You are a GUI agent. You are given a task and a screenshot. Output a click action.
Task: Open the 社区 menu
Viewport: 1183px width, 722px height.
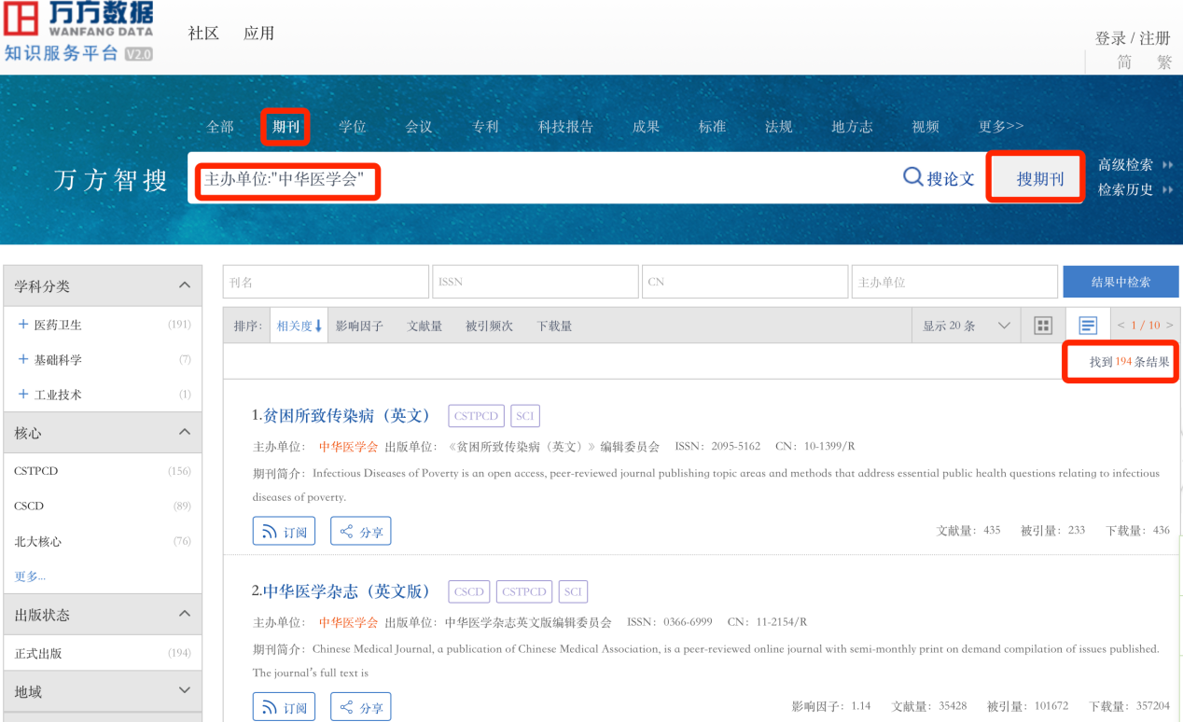coord(203,34)
